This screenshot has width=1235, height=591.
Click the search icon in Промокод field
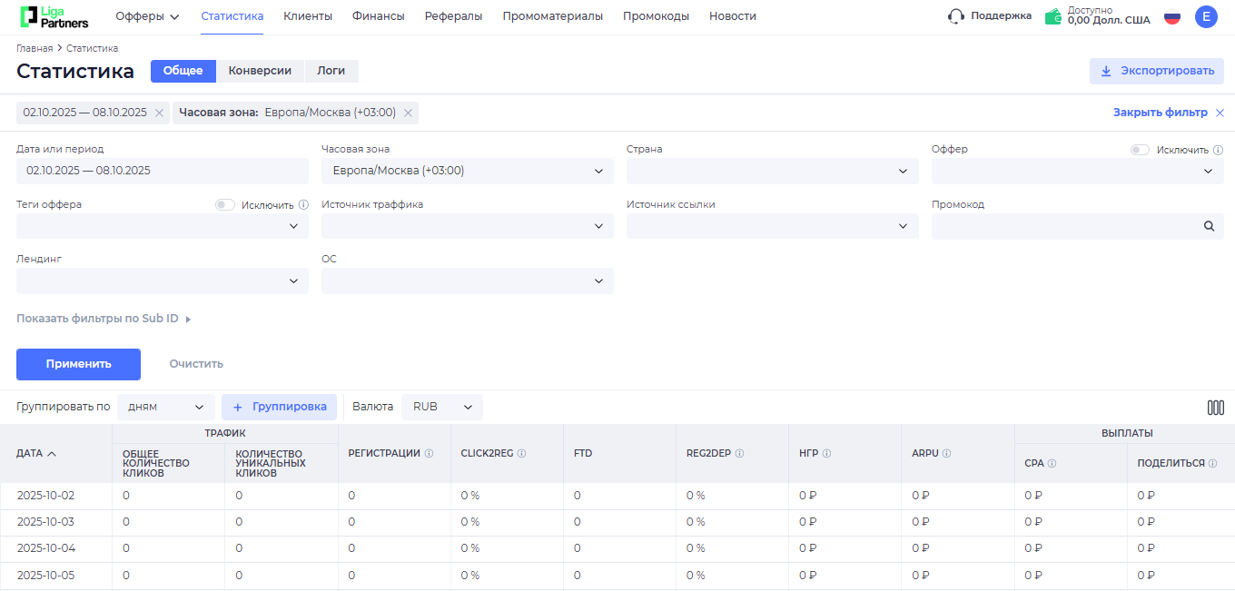(1209, 226)
